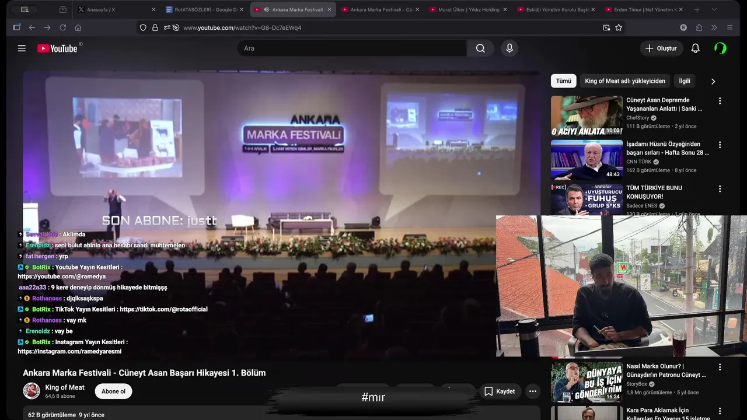Image resolution: width=747 pixels, height=420 pixels.
Task: Subscribe with the Abone ol button
Action: (113, 391)
